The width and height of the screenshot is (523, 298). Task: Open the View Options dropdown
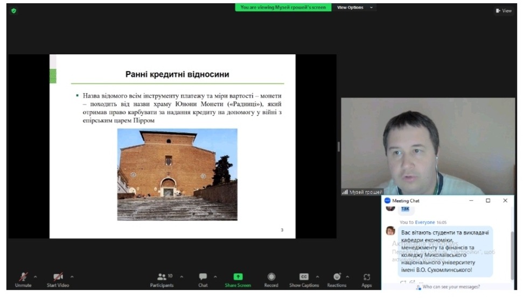(354, 8)
